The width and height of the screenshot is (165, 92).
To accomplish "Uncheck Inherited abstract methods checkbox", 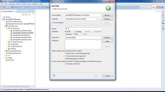I will point(65,59).
